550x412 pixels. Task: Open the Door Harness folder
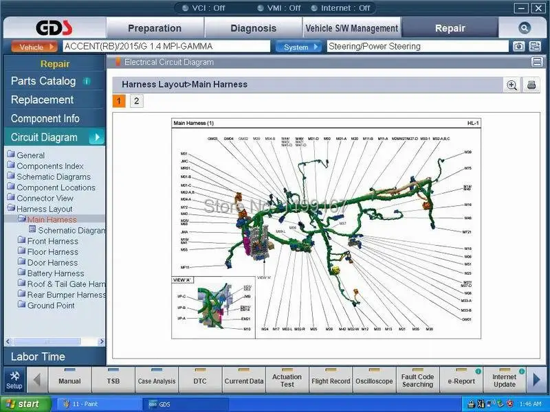(47, 262)
